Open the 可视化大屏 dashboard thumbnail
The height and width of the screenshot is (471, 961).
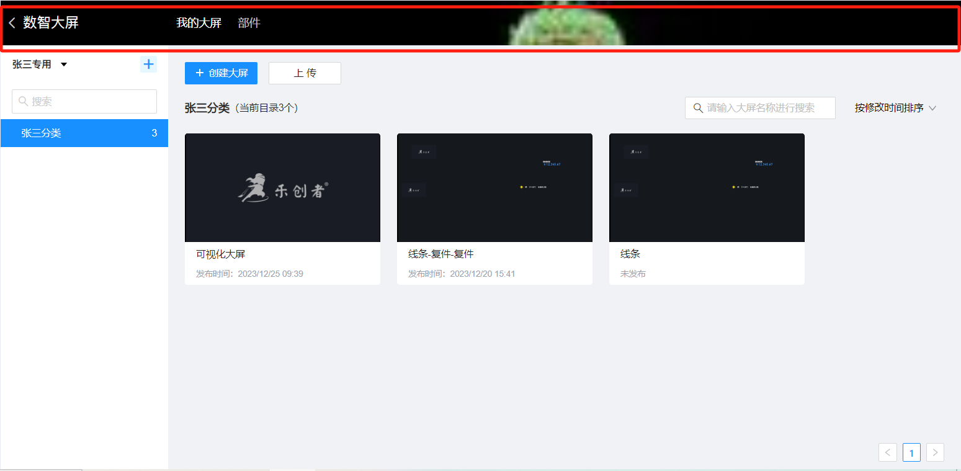click(282, 187)
